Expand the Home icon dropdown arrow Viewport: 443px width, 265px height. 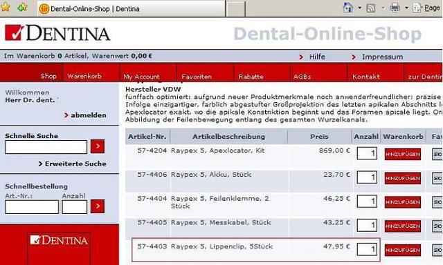coord(360,8)
